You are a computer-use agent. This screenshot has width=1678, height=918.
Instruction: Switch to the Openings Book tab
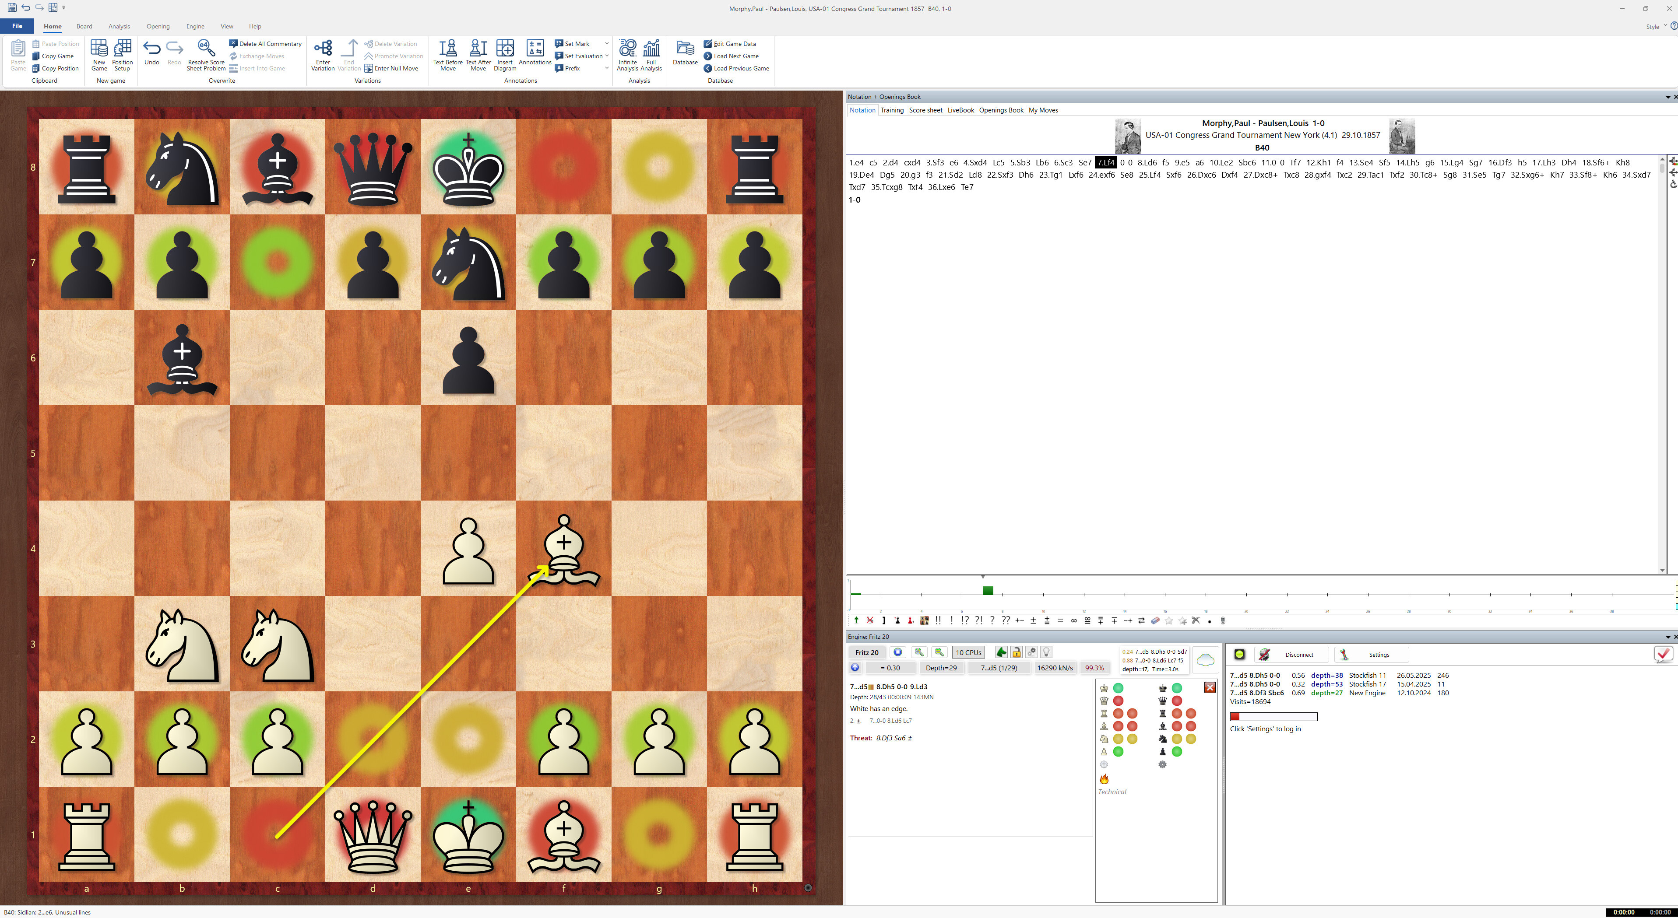[1001, 110]
